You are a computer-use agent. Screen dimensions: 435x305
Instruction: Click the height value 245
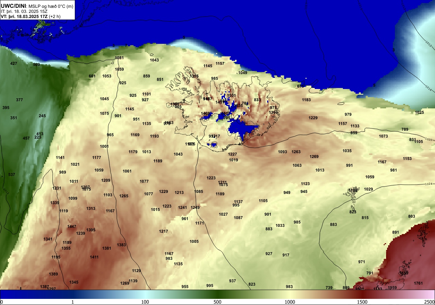click(x=42, y=116)
